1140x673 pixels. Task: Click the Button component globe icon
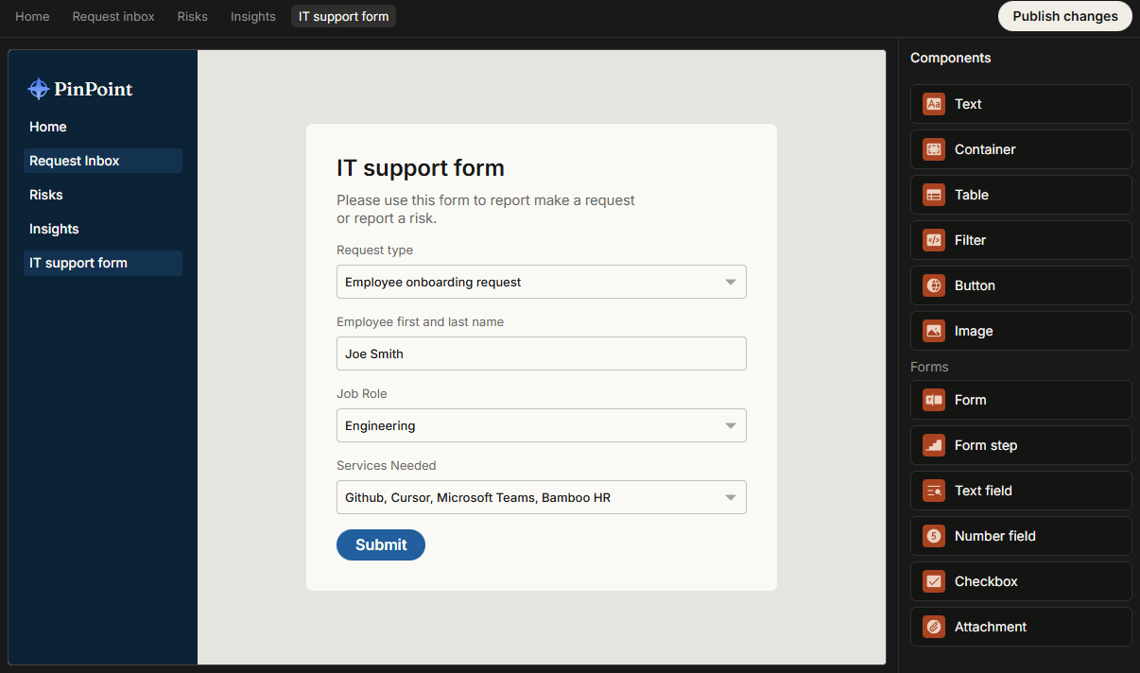point(934,285)
